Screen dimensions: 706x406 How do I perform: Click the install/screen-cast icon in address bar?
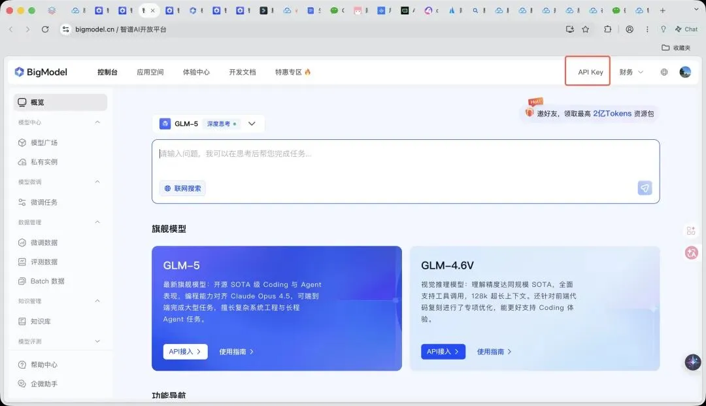point(569,29)
